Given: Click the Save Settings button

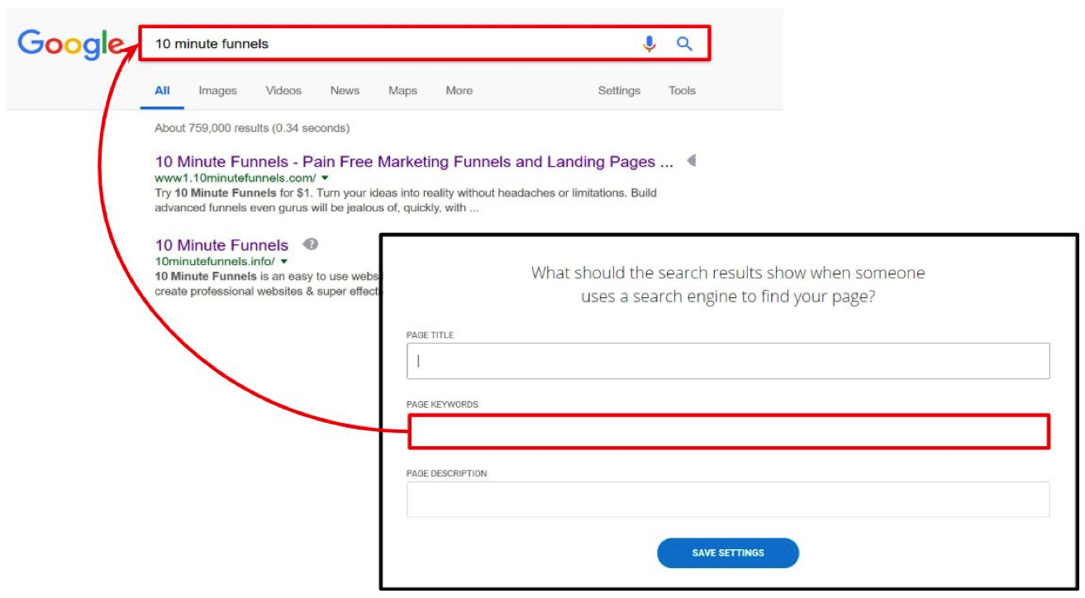Looking at the screenshot, I should [x=728, y=553].
